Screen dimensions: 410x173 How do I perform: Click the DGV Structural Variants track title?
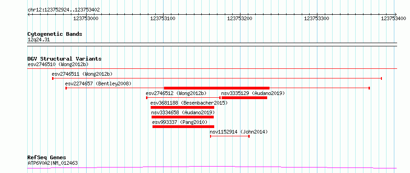[64, 59]
